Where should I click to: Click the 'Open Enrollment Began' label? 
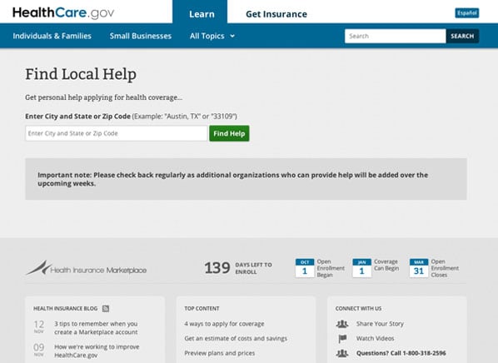[x=331, y=268]
